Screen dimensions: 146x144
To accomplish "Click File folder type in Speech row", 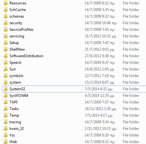I will point(131,63).
